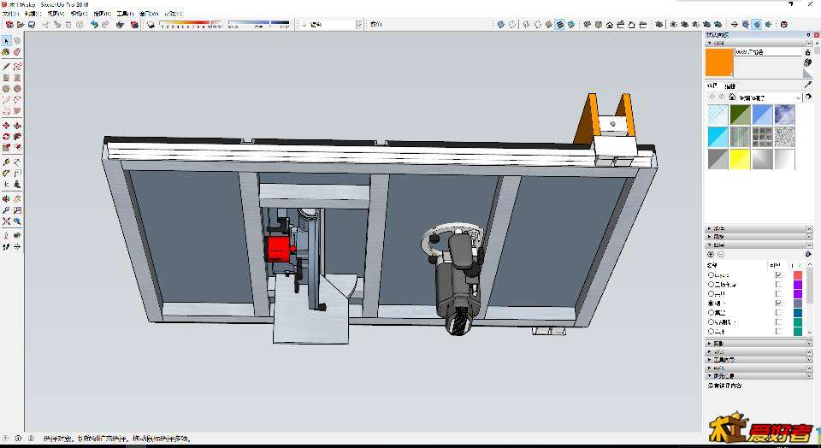Click the Save disk icon
The image size is (821, 448).
[x=32, y=24]
